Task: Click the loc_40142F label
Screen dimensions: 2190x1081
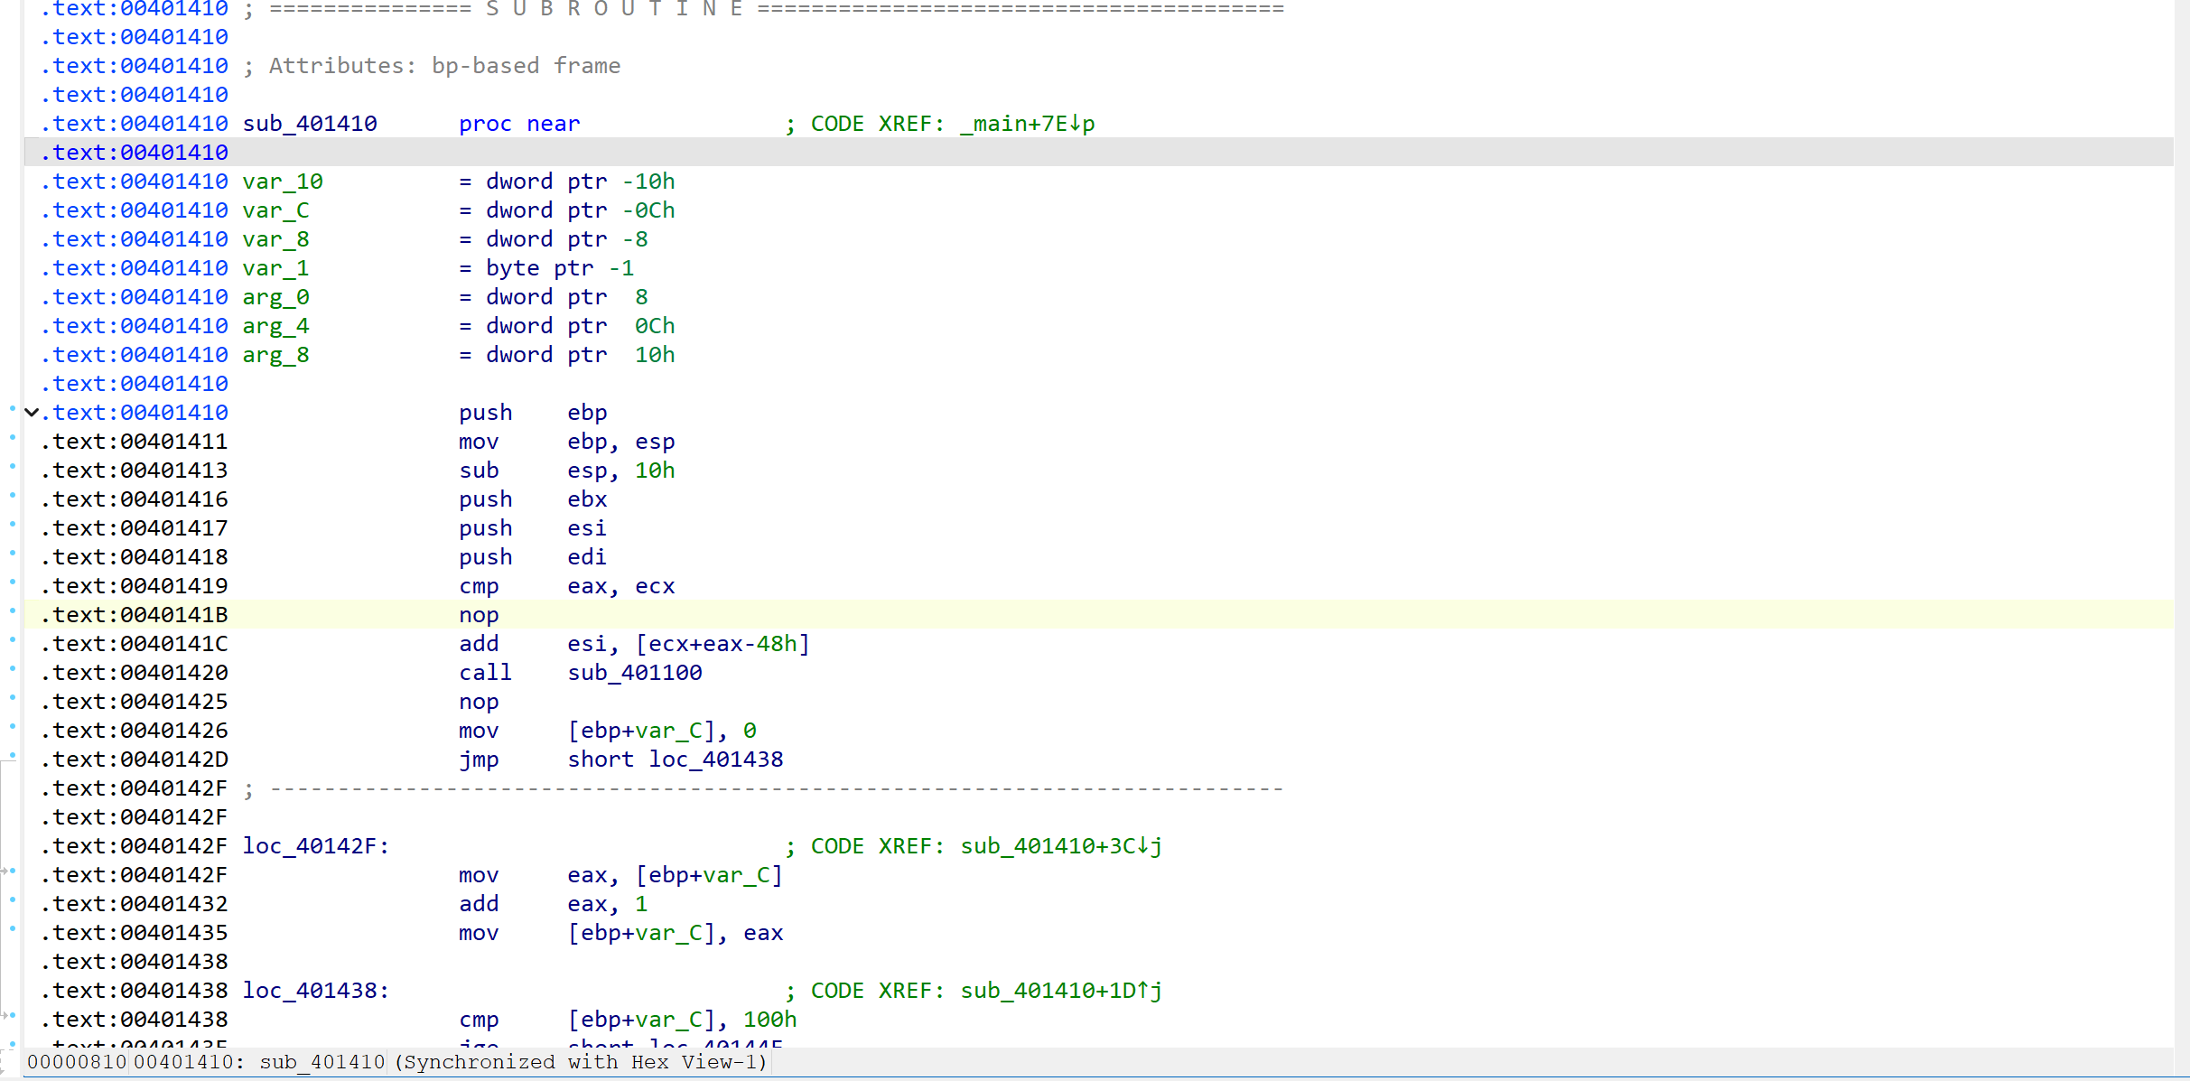Action: point(315,846)
